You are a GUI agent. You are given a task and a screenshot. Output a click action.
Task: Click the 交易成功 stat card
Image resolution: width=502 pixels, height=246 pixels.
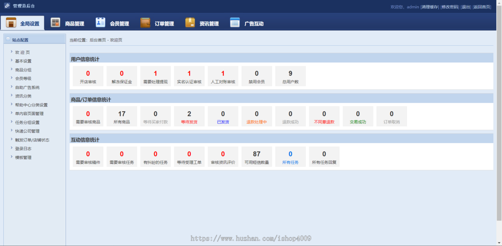tap(358, 116)
